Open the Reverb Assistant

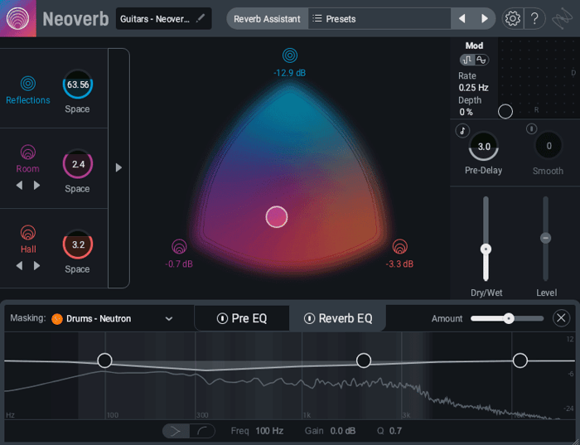point(267,18)
